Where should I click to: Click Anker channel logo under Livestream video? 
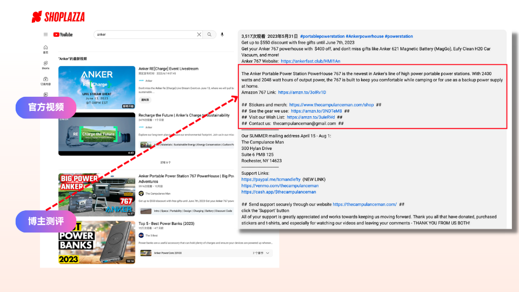pyautogui.click(x=141, y=81)
